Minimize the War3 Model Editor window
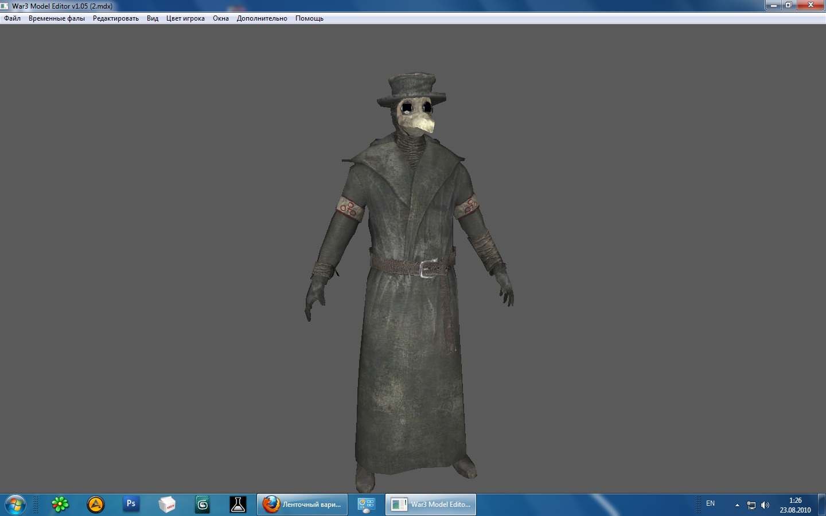This screenshot has width=826, height=516. [x=774, y=5]
